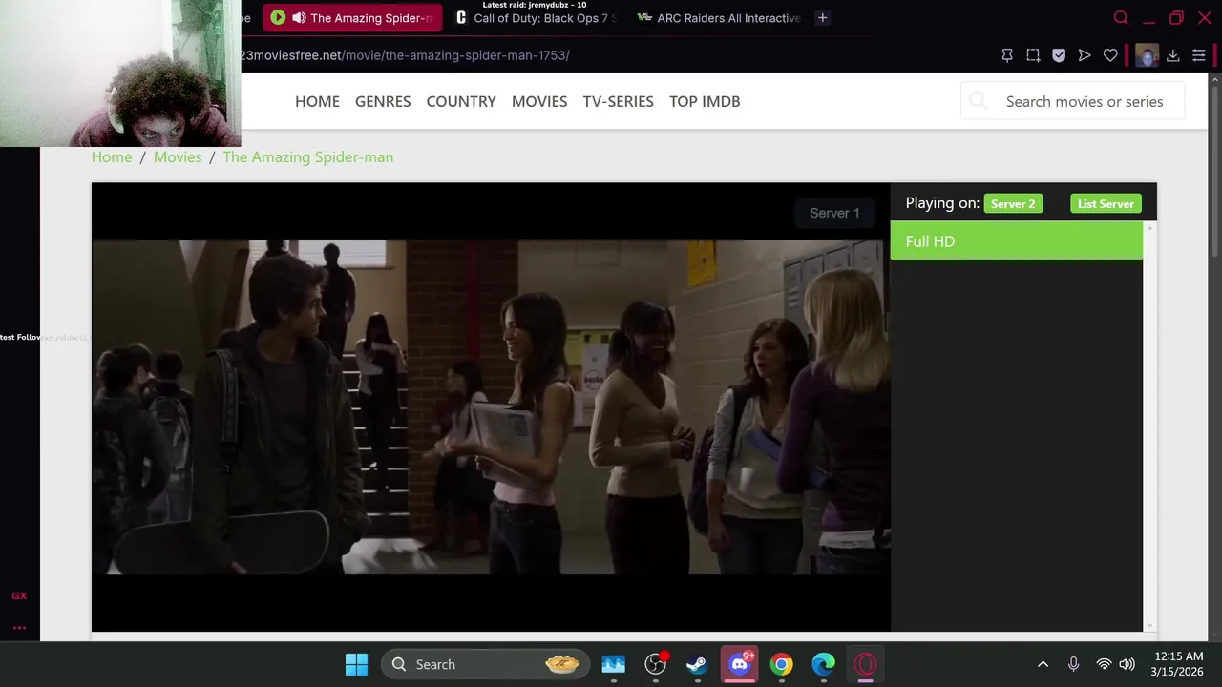The width and height of the screenshot is (1222, 687).
Task: Open the Windows Start menu
Action: tap(356, 664)
